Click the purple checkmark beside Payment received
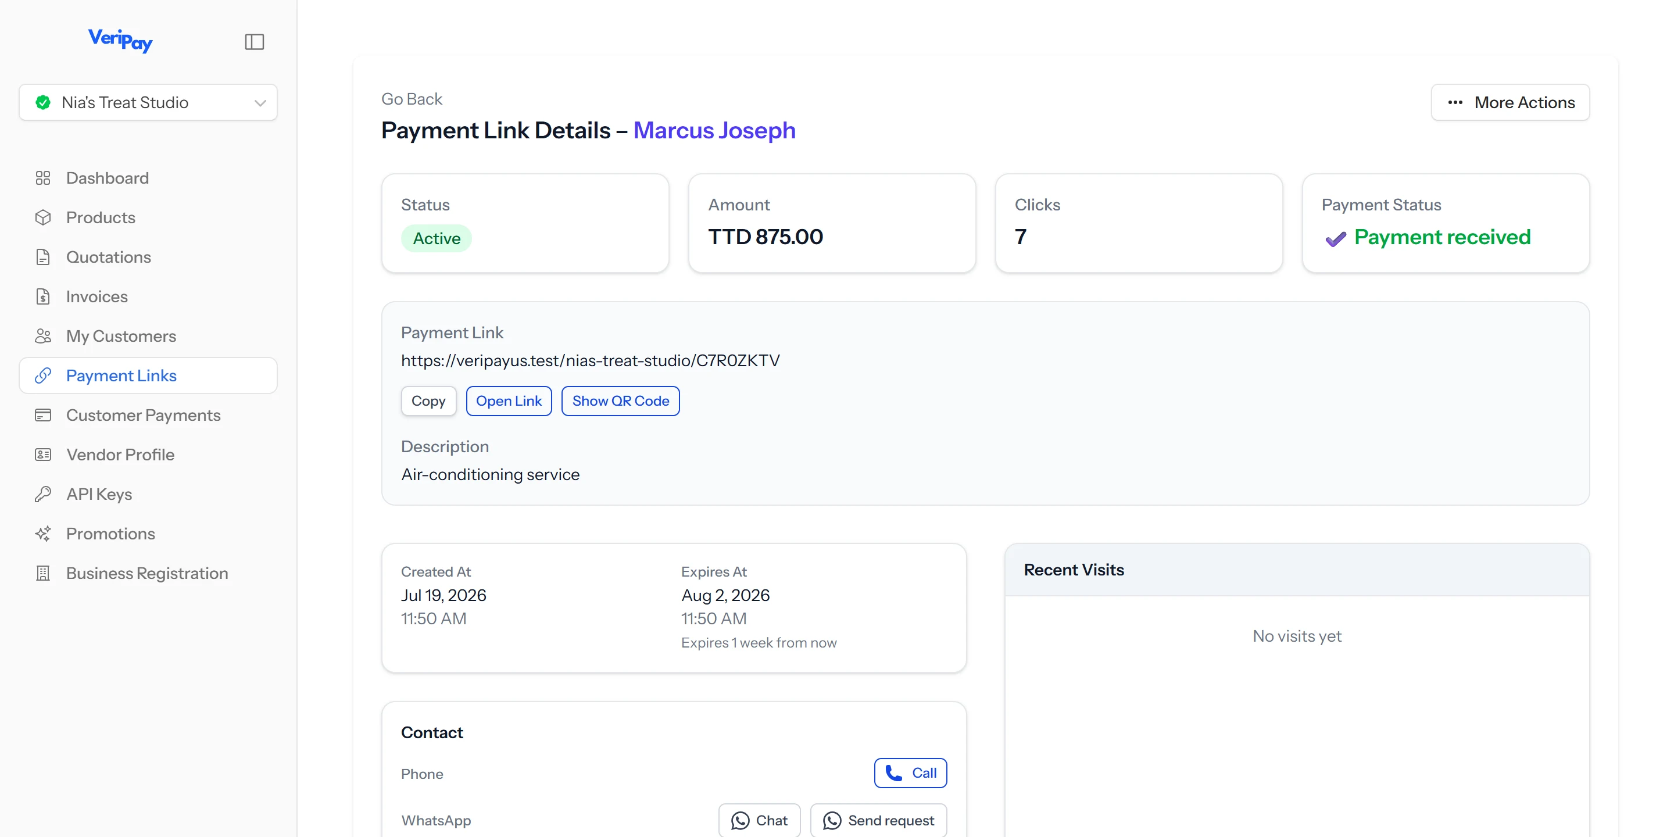The image size is (1674, 837). [1336, 239]
